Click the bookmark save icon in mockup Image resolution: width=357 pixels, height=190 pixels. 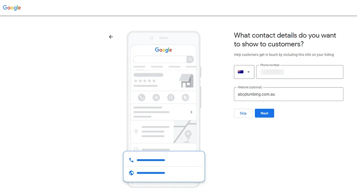pos(171,97)
